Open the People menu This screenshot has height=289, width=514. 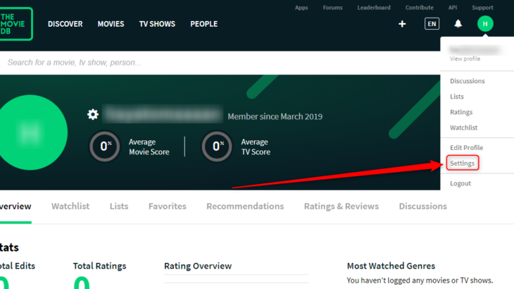click(x=203, y=24)
